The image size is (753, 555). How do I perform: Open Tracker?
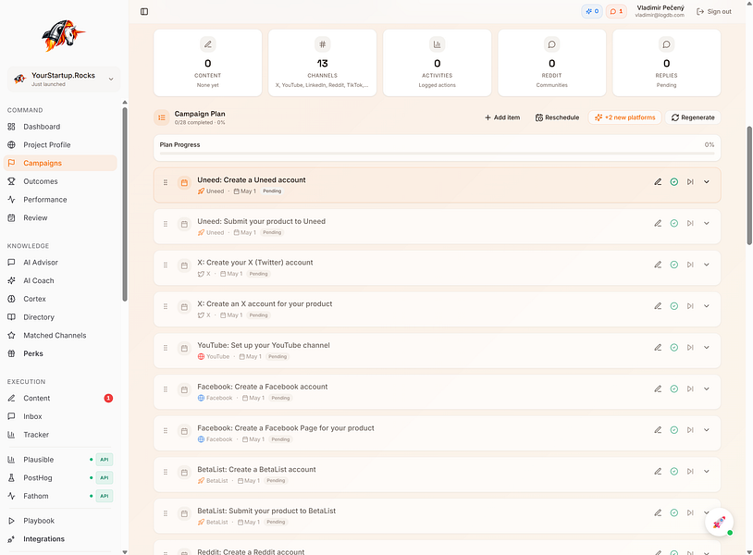[60, 435]
